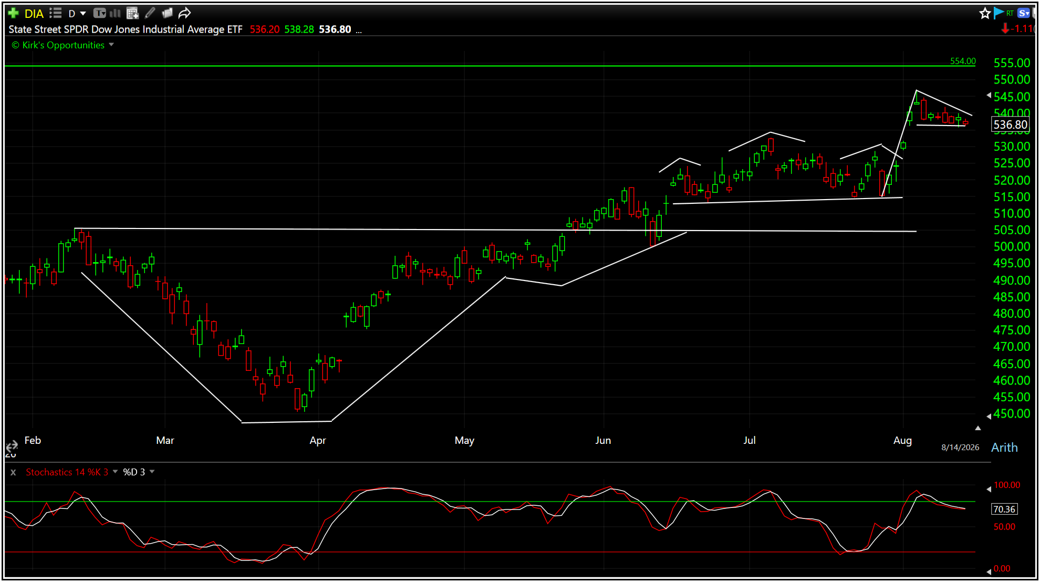1040x582 pixels.
Task: Open the T chart template dropdown icon
Action: (x=100, y=13)
